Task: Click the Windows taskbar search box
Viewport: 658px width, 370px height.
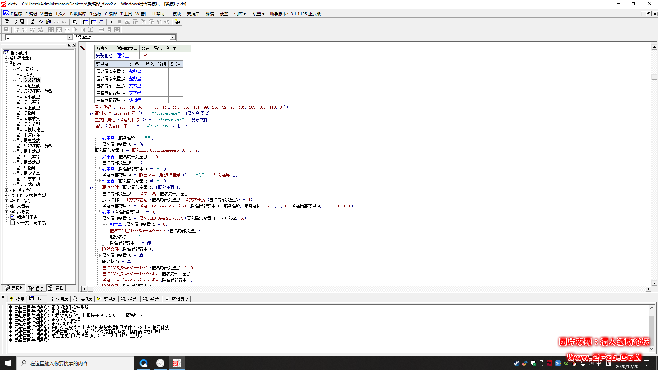Action: pos(75,363)
